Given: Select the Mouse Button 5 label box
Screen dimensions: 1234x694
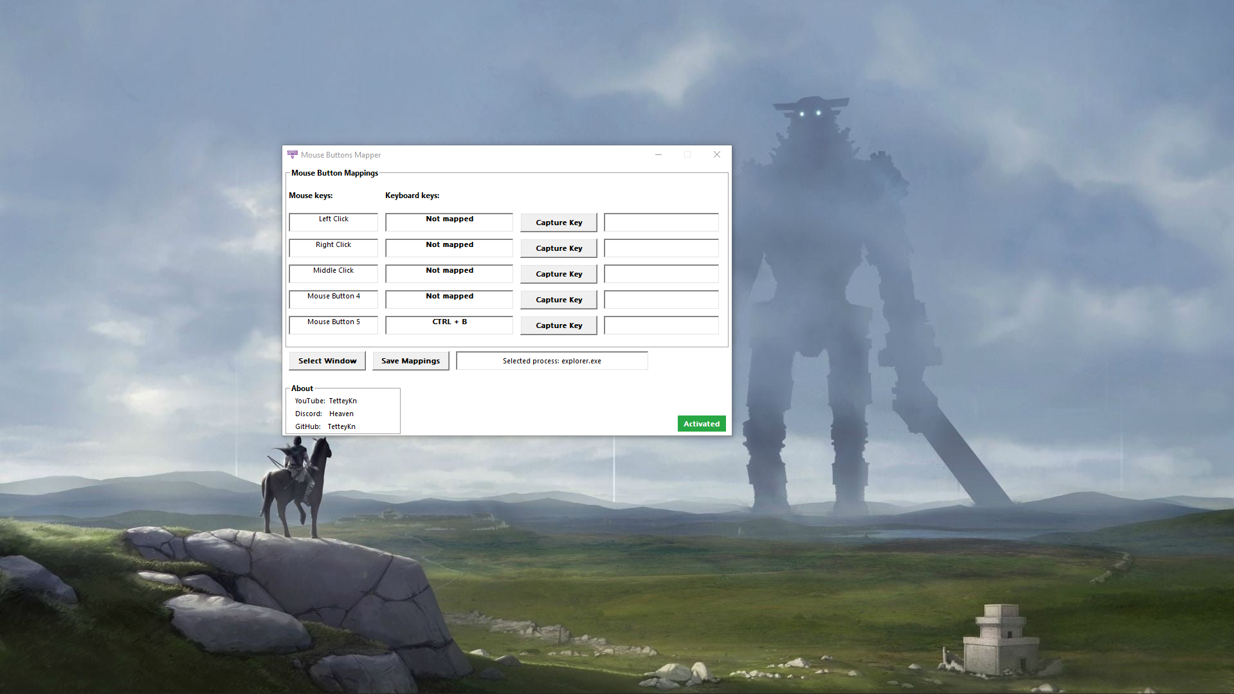Looking at the screenshot, I should coord(333,325).
